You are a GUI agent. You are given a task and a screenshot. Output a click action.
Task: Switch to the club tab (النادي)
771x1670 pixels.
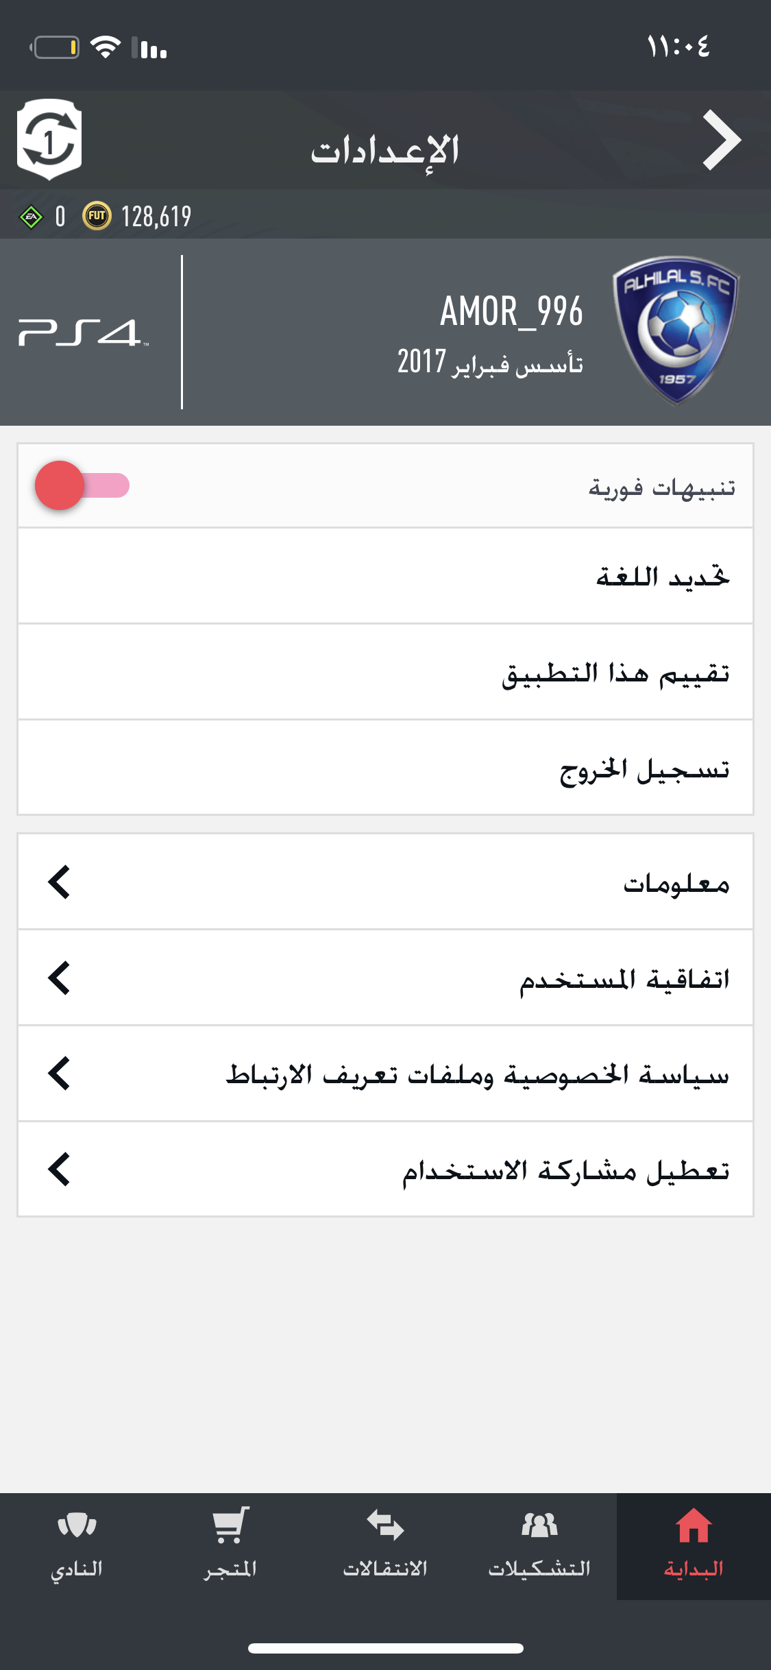77,1547
